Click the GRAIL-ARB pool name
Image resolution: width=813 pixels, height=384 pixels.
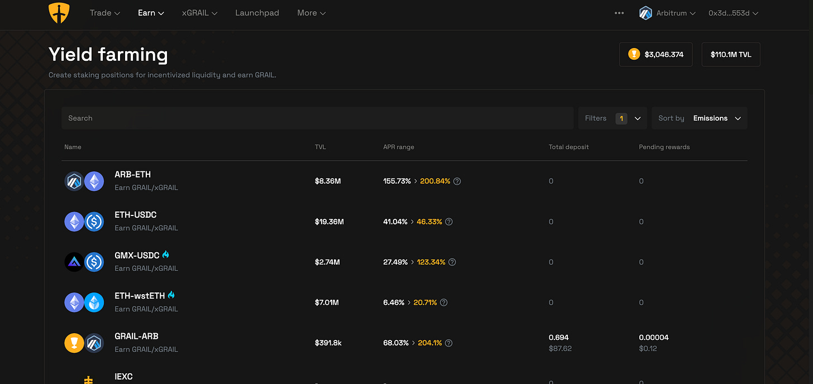[136, 336]
